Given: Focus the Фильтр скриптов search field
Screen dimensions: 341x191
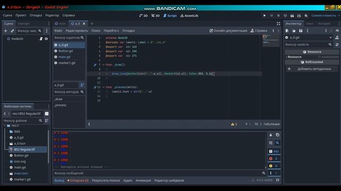Looking at the screenshot, I should tap(69, 38).
